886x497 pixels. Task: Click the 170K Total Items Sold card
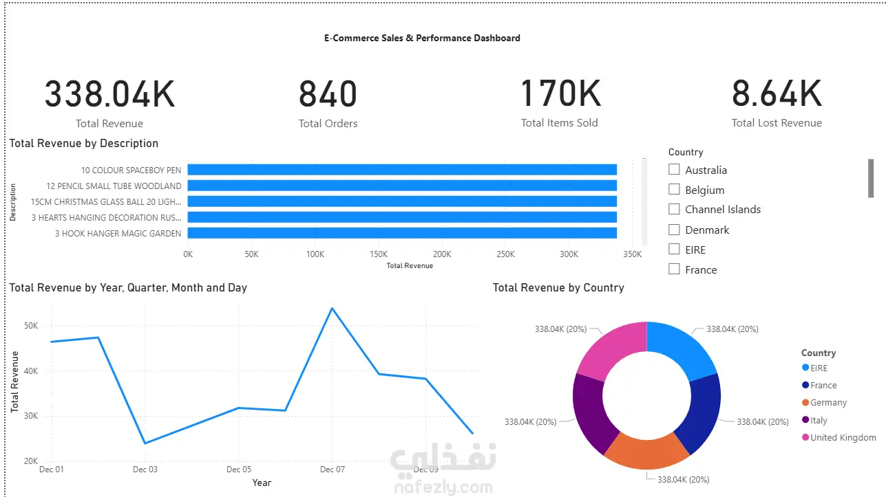tap(560, 103)
